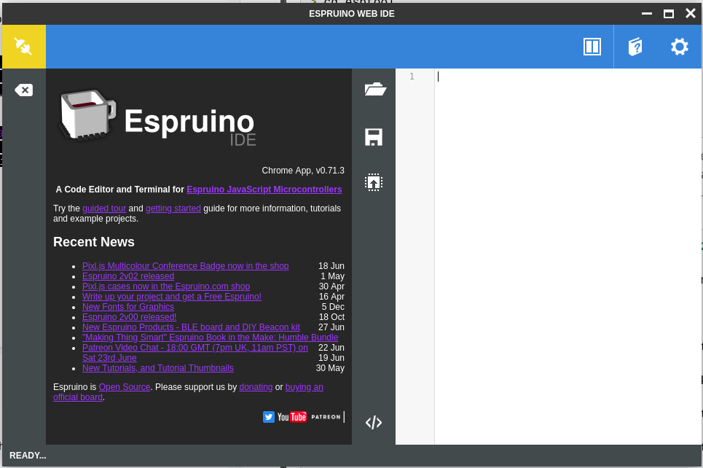Dismiss the welcome screen
This screenshot has width=703, height=468.
click(x=24, y=90)
